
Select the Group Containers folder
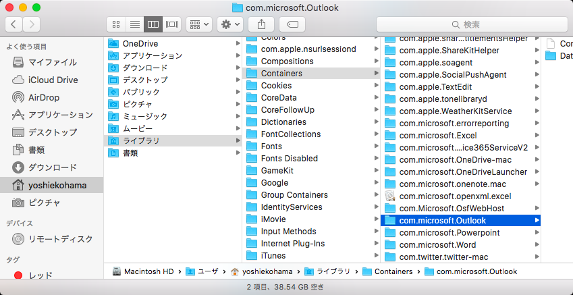click(x=311, y=195)
